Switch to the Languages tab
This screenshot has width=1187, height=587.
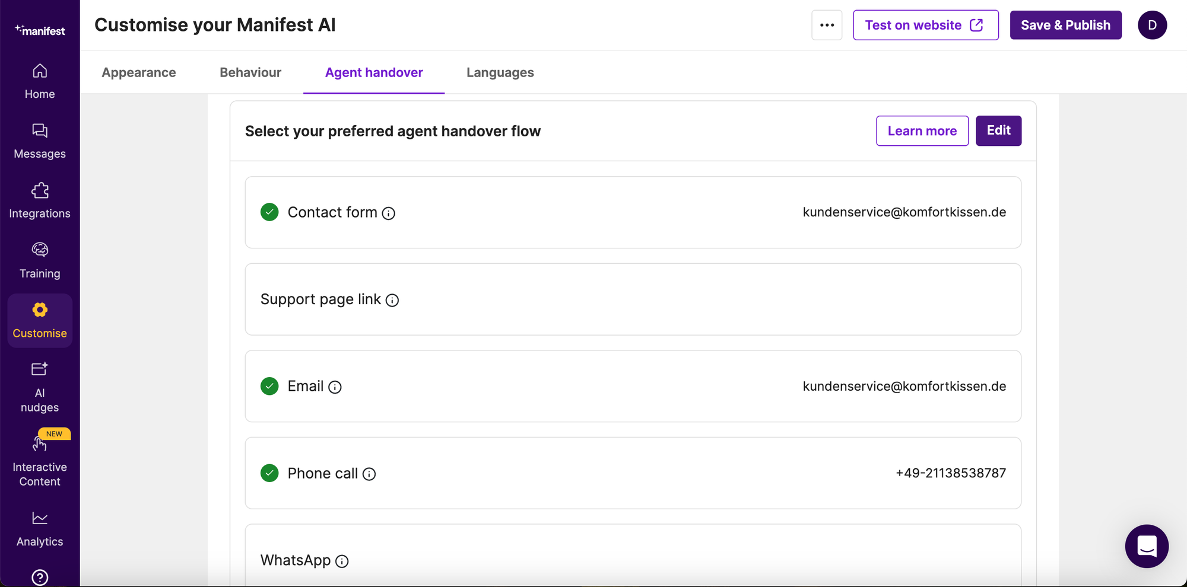[500, 72]
